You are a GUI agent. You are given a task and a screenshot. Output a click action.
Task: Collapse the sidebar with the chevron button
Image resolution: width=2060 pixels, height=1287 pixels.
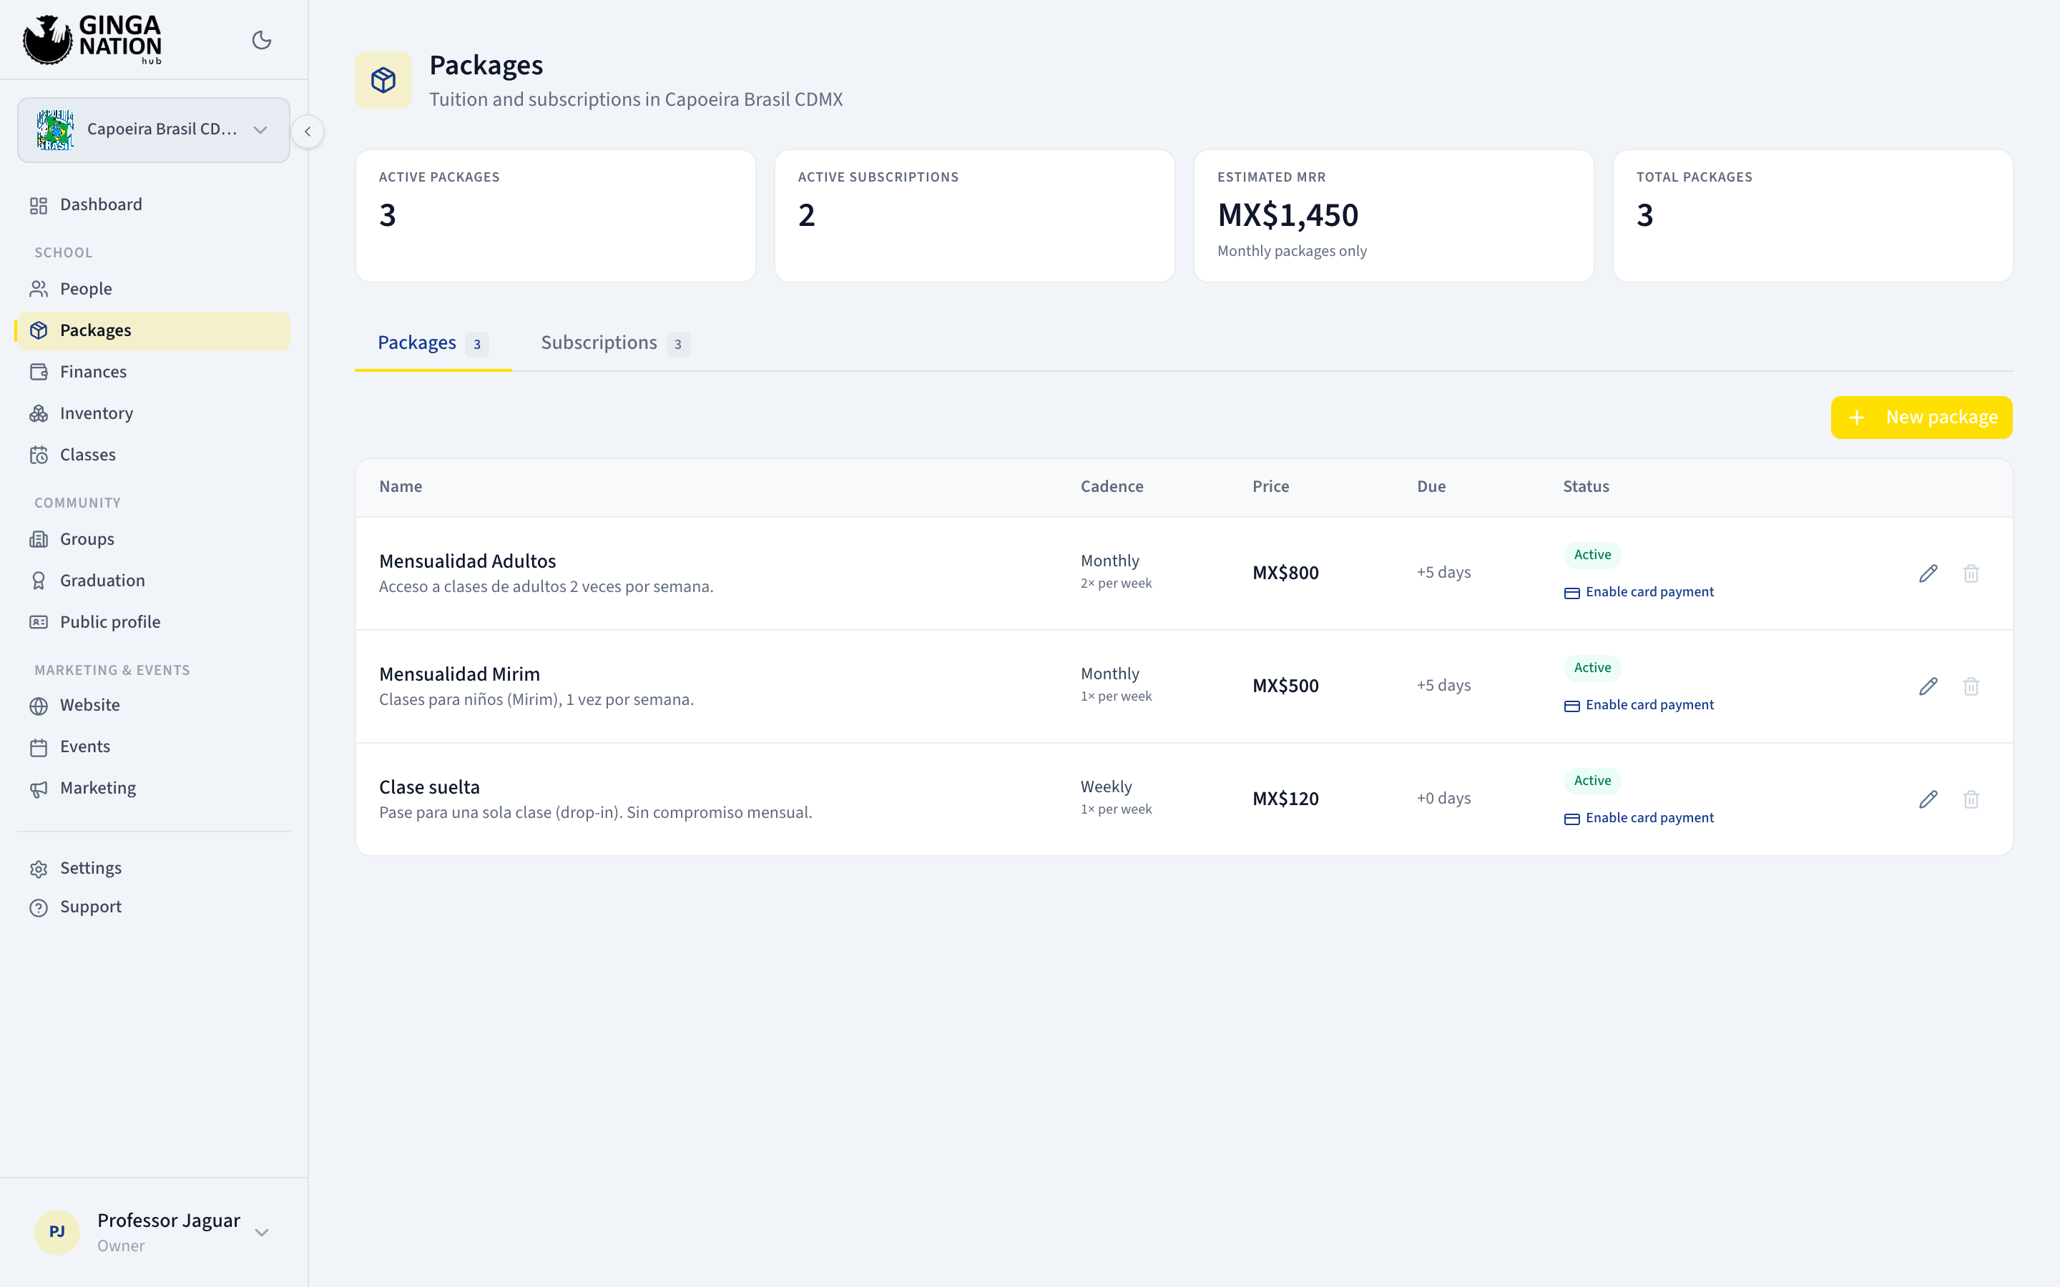(x=308, y=131)
